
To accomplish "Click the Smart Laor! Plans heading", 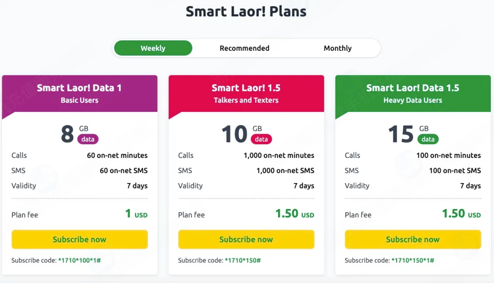I will point(246,11).
